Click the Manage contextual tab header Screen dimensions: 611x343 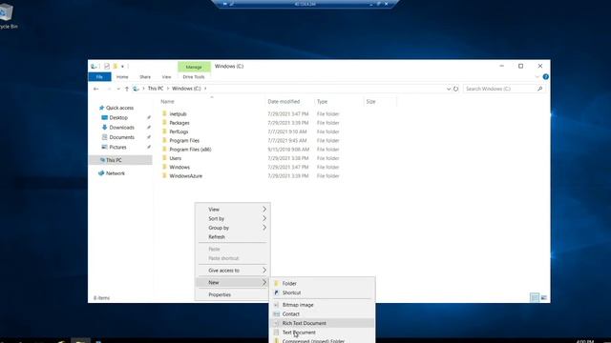click(x=194, y=67)
